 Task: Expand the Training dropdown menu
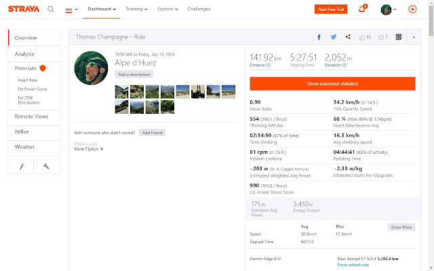(136, 9)
